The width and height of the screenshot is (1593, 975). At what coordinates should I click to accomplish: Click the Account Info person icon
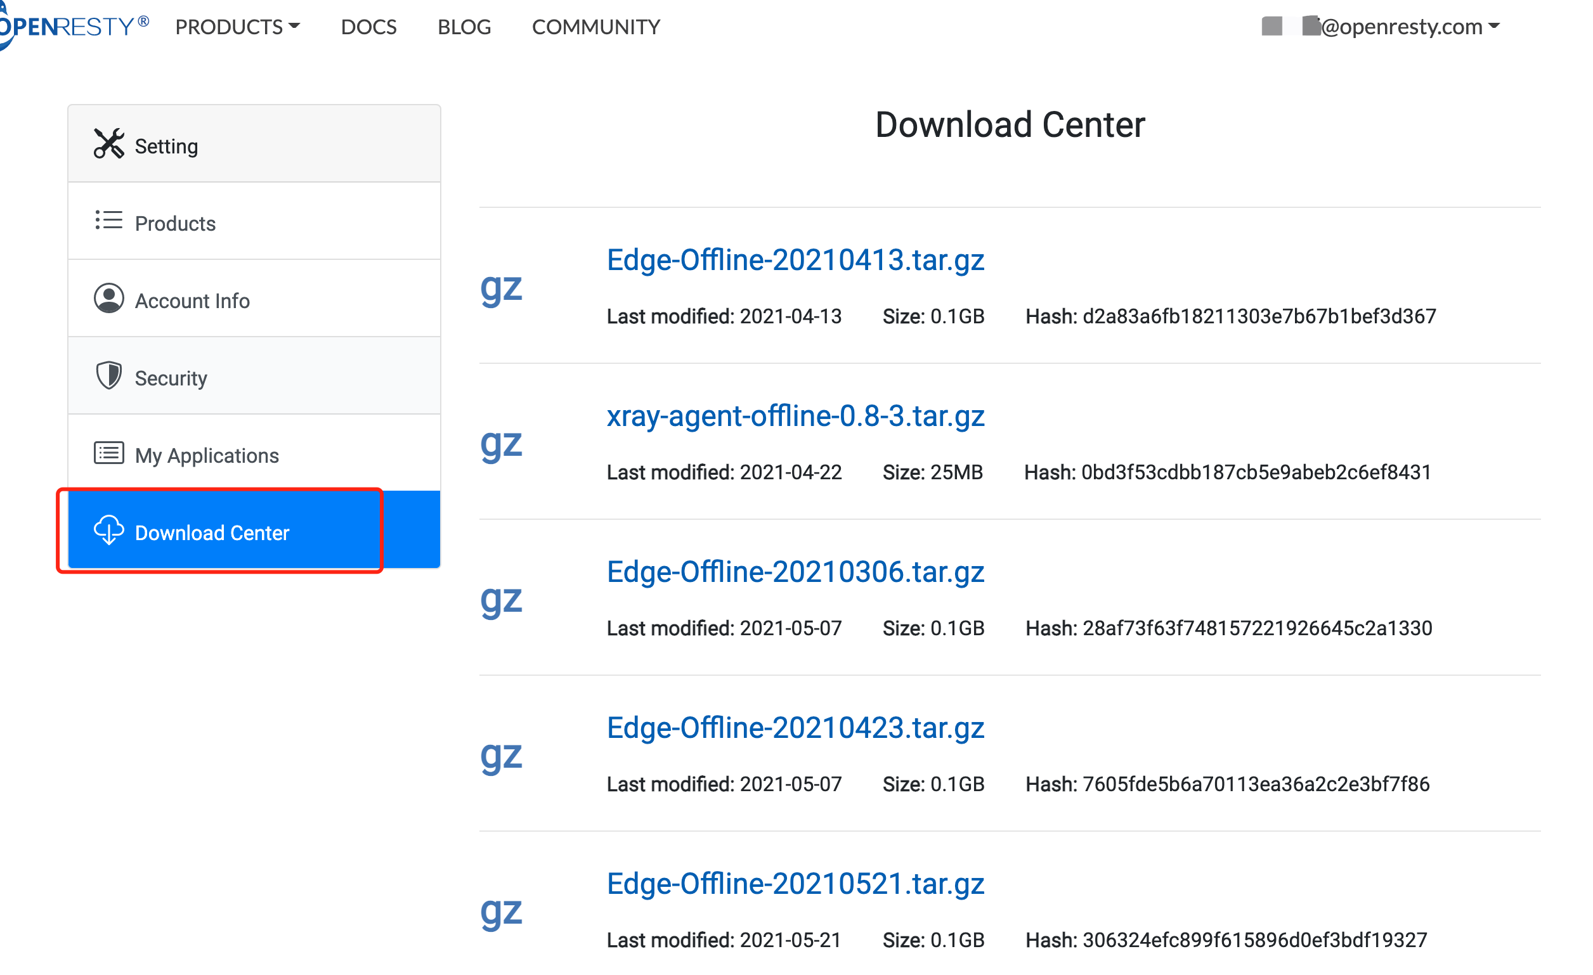(x=108, y=298)
